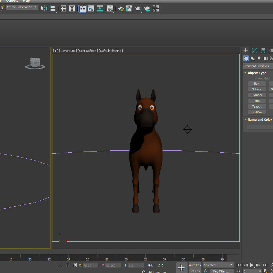Open Create Selection Set dropdown
This screenshot has width=273, height=273.
(x=22, y=7)
